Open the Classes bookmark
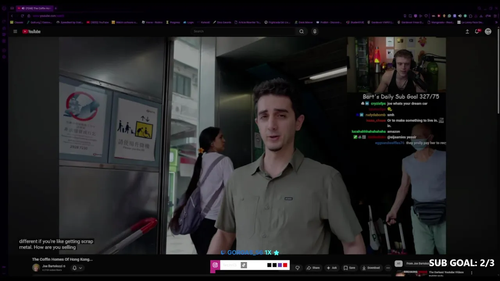500x281 pixels. (x=17, y=22)
